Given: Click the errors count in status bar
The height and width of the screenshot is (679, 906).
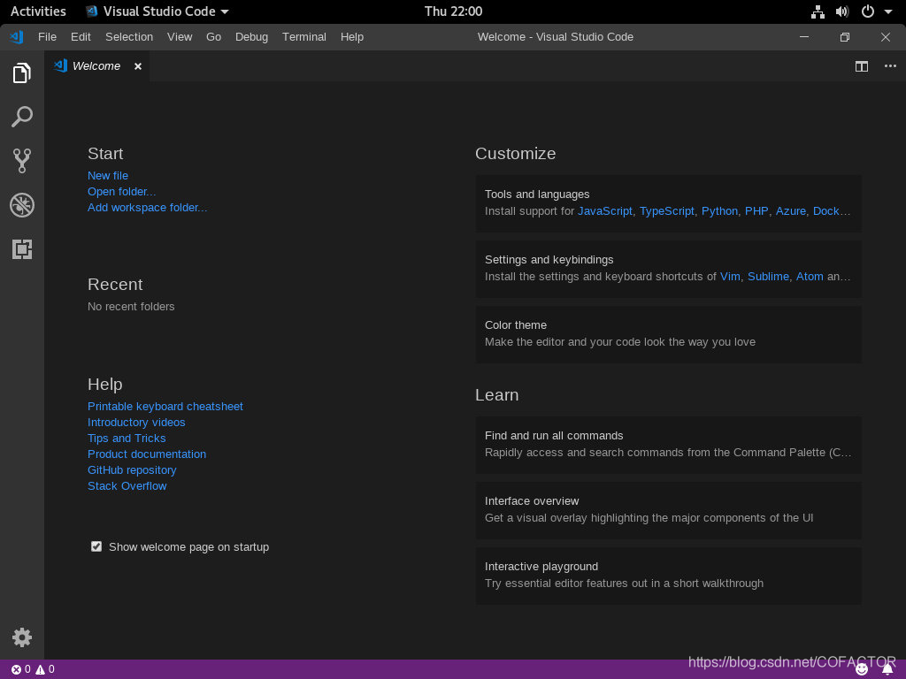Looking at the screenshot, I should 21,669.
